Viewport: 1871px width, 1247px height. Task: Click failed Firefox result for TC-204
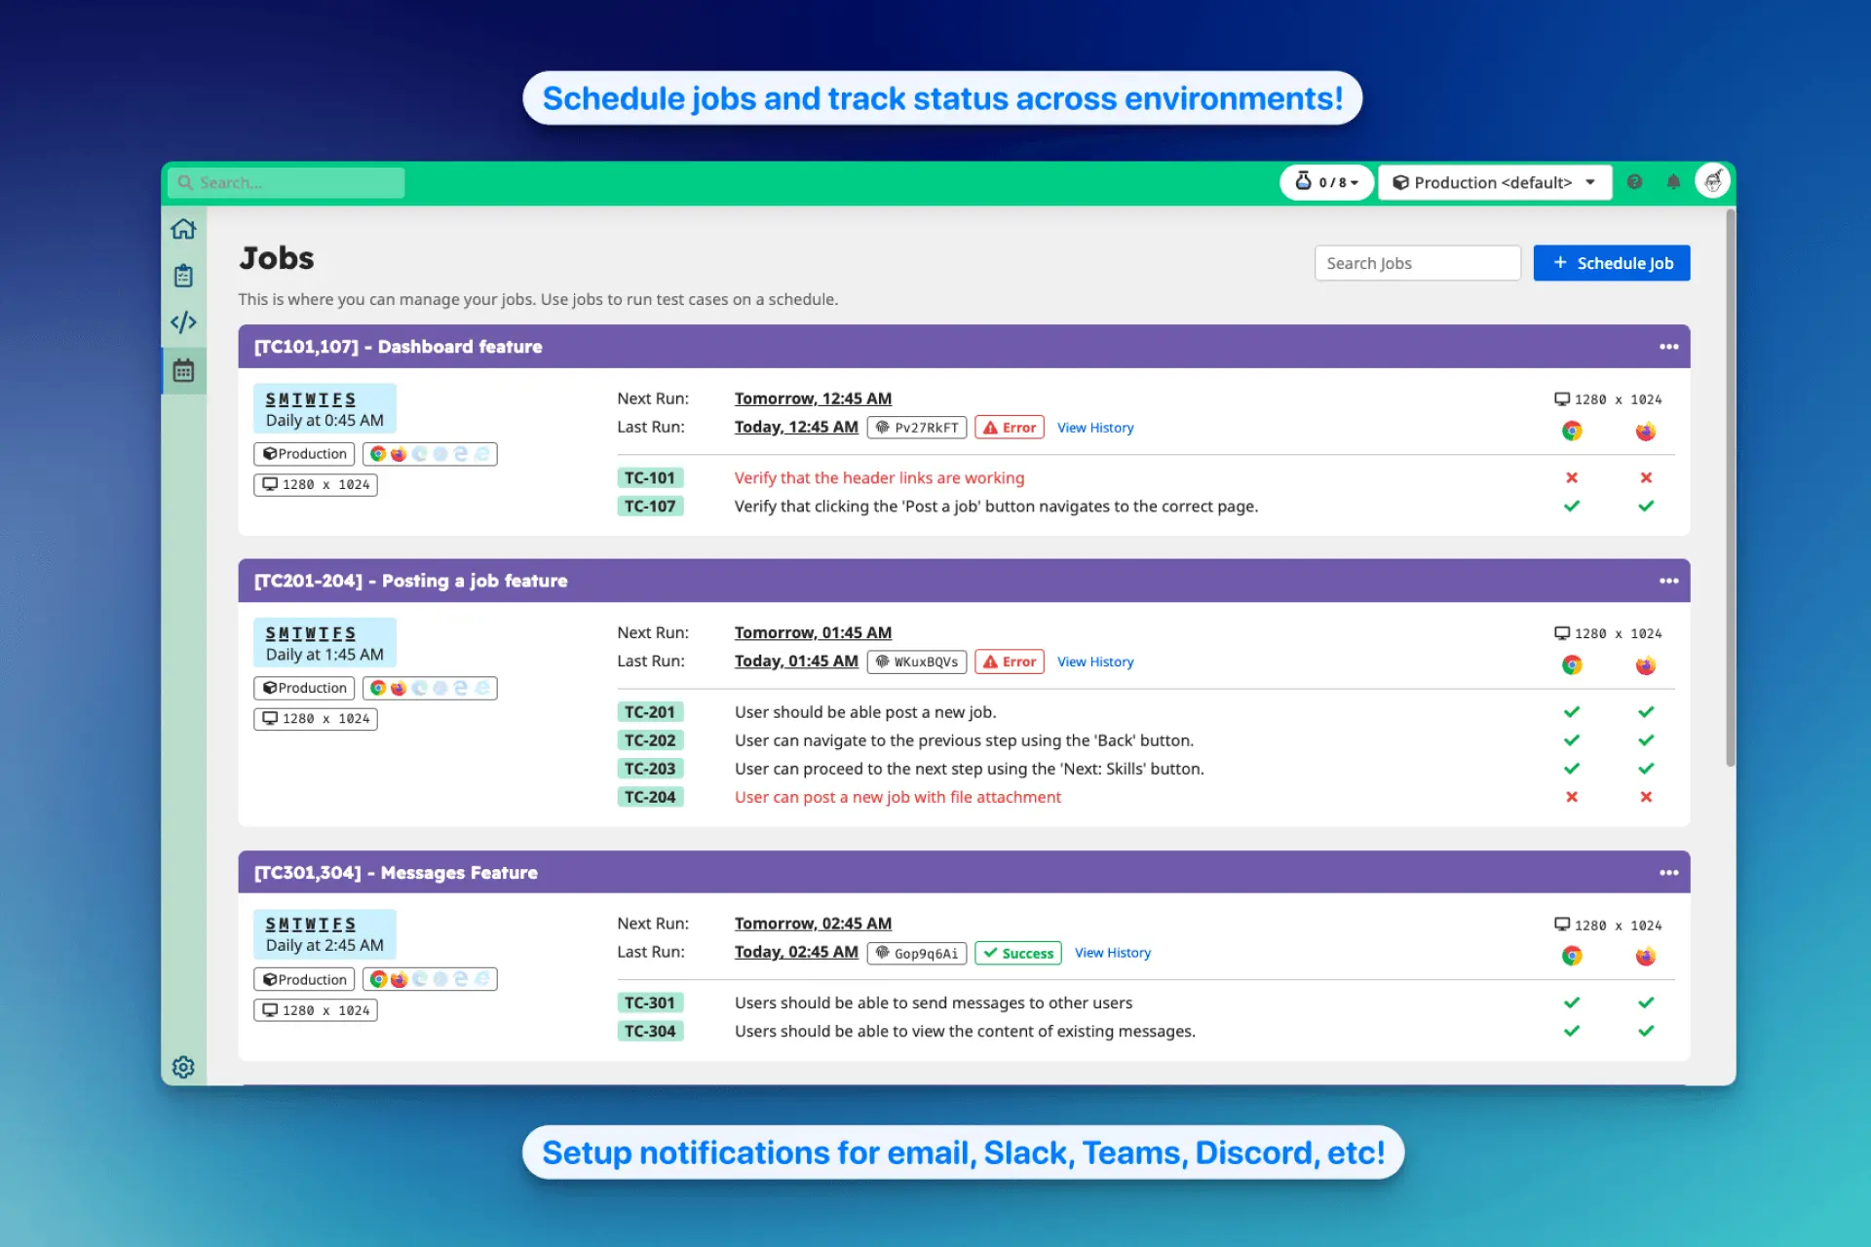pos(1645,797)
